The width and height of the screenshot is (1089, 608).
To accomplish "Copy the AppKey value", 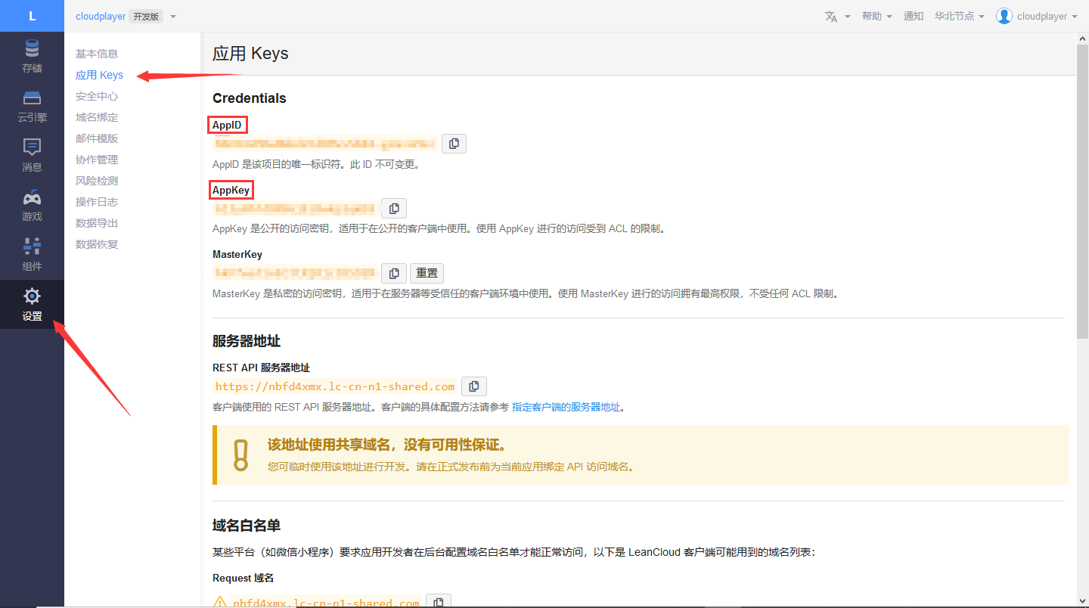I will [394, 208].
